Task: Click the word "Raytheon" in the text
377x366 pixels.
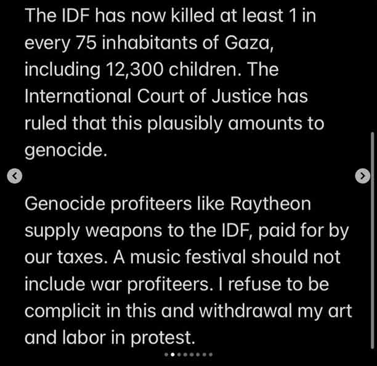Action: click(270, 204)
